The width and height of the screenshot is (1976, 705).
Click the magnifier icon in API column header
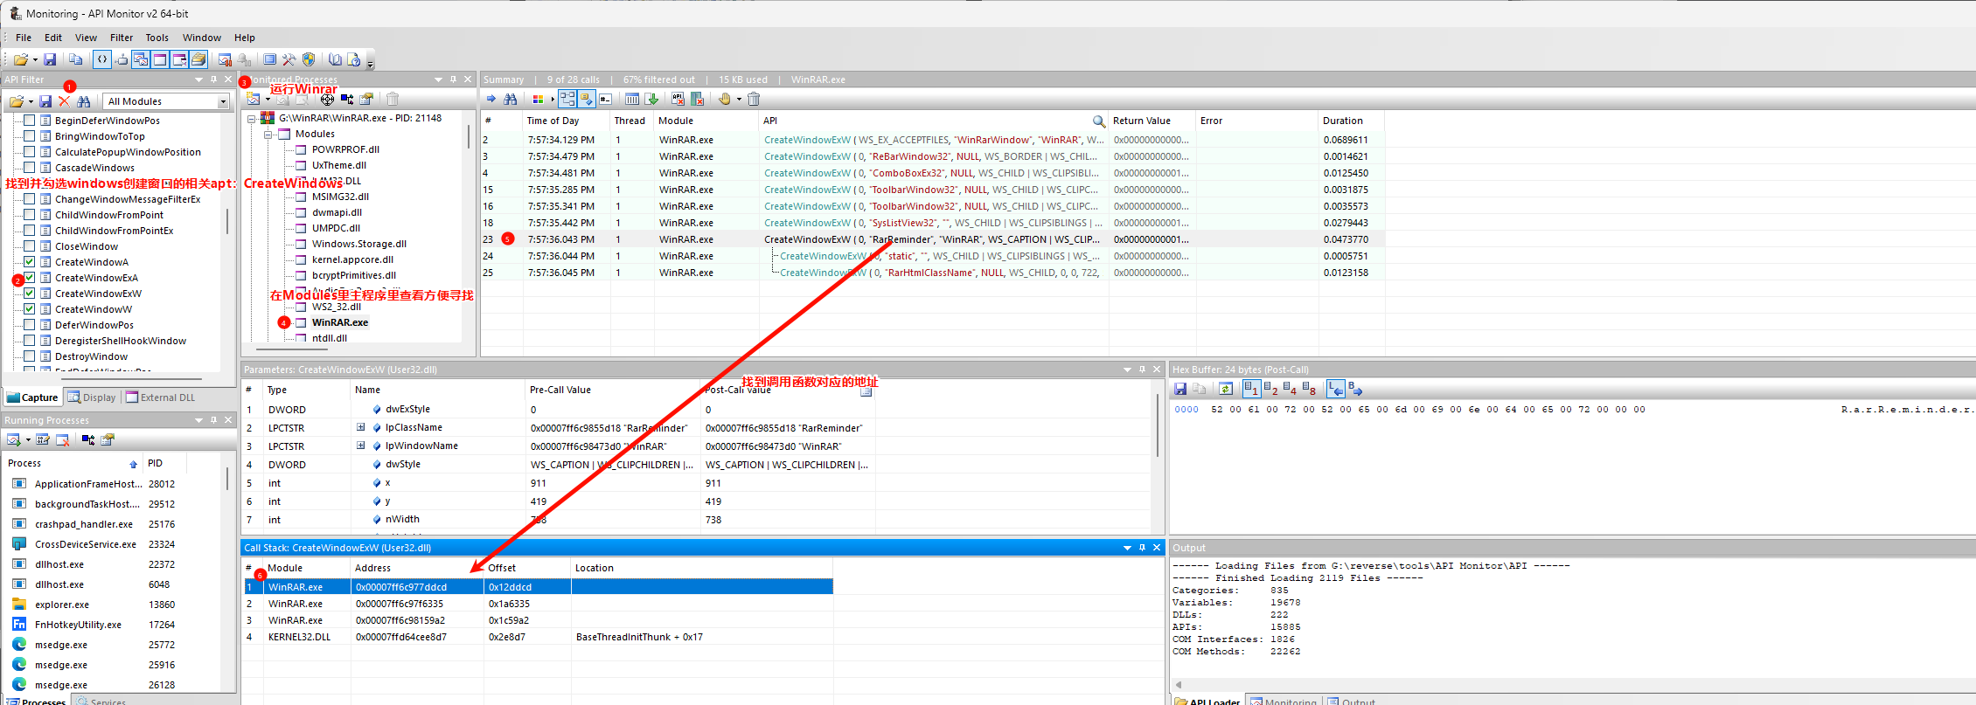click(1099, 121)
